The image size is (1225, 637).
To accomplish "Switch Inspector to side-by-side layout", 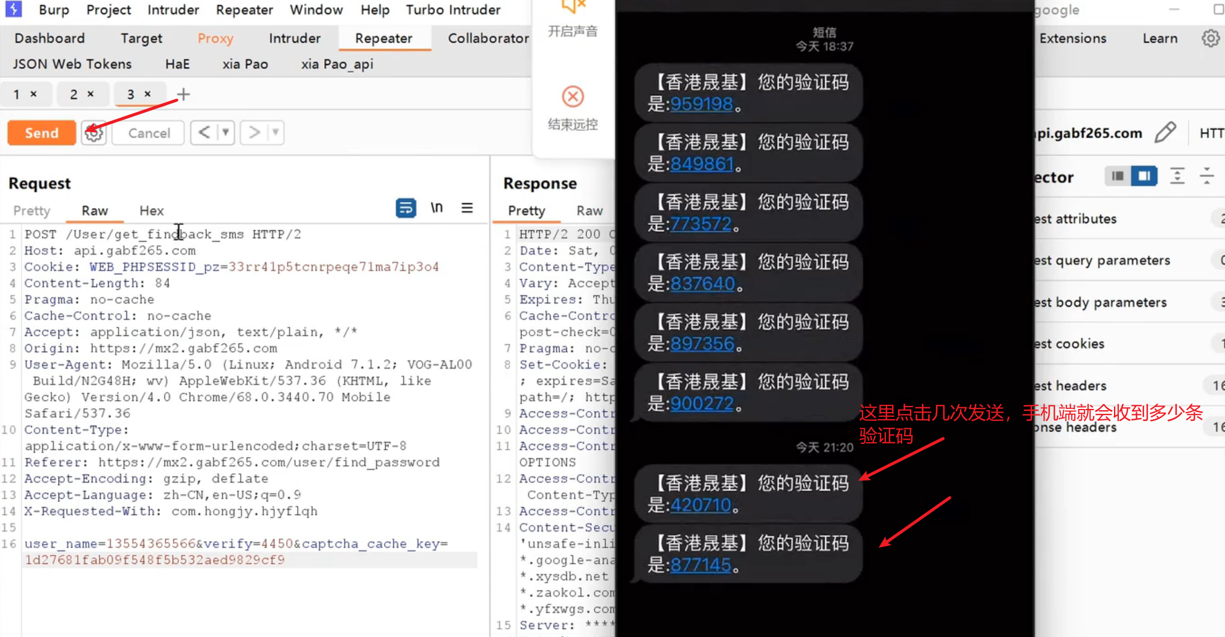I will 1144,176.
